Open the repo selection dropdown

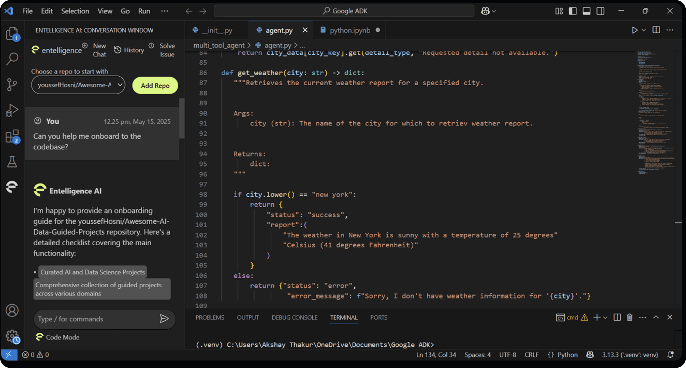tap(78, 85)
